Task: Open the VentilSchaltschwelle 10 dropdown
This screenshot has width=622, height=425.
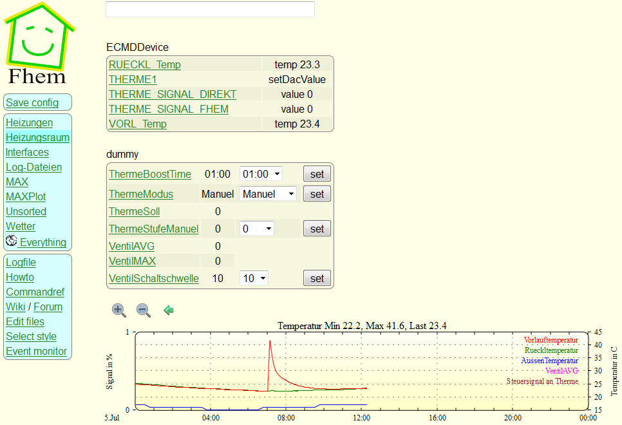Action: 254,278
